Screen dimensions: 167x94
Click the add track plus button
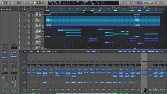click(x=21, y=10)
